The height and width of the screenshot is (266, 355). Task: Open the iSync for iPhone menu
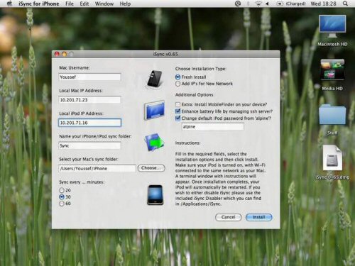coord(39,4)
